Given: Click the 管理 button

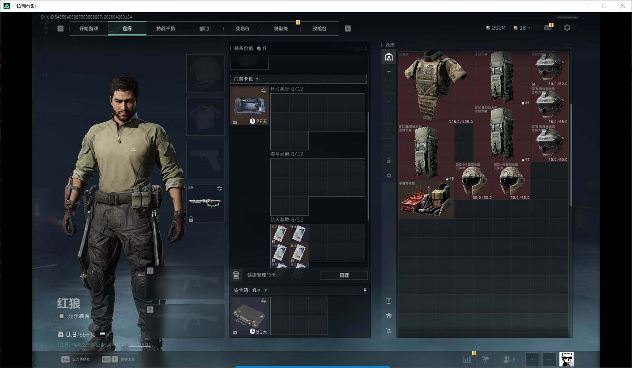Looking at the screenshot, I should (344, 275).
